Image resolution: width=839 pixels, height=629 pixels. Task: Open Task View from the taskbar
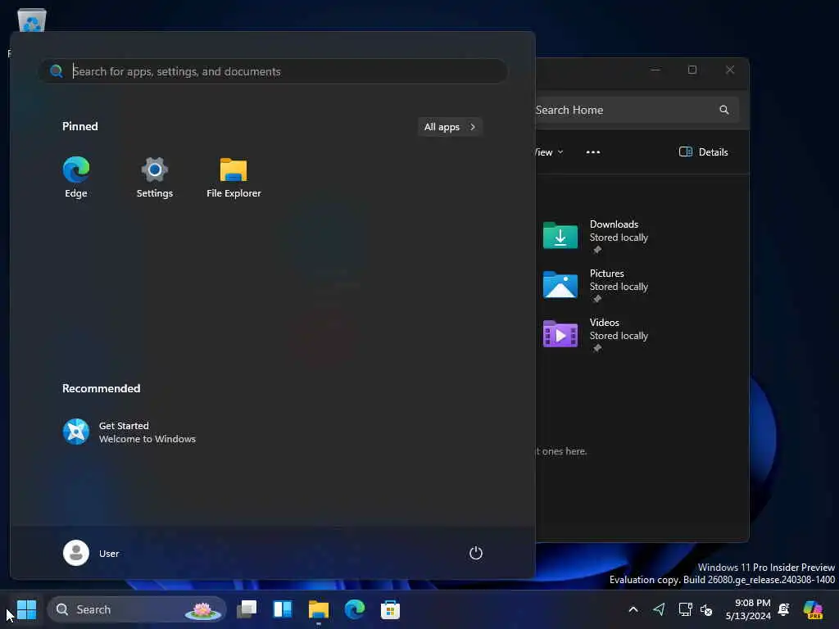tap(247, 609)
